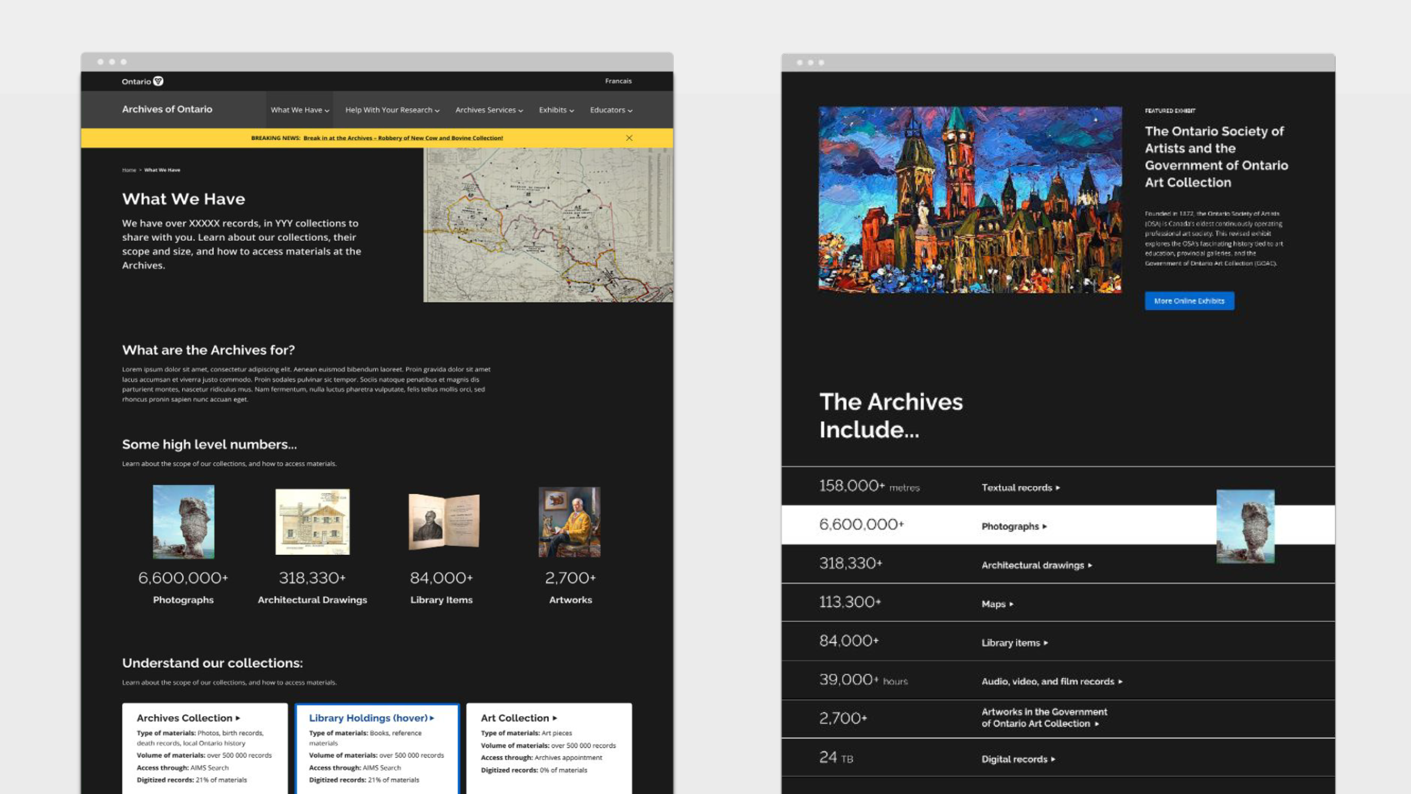The width and height of the screenshot is (1411, 794).
Task: Select the highlighted Photographs row
Action: tap(1058, 525)
